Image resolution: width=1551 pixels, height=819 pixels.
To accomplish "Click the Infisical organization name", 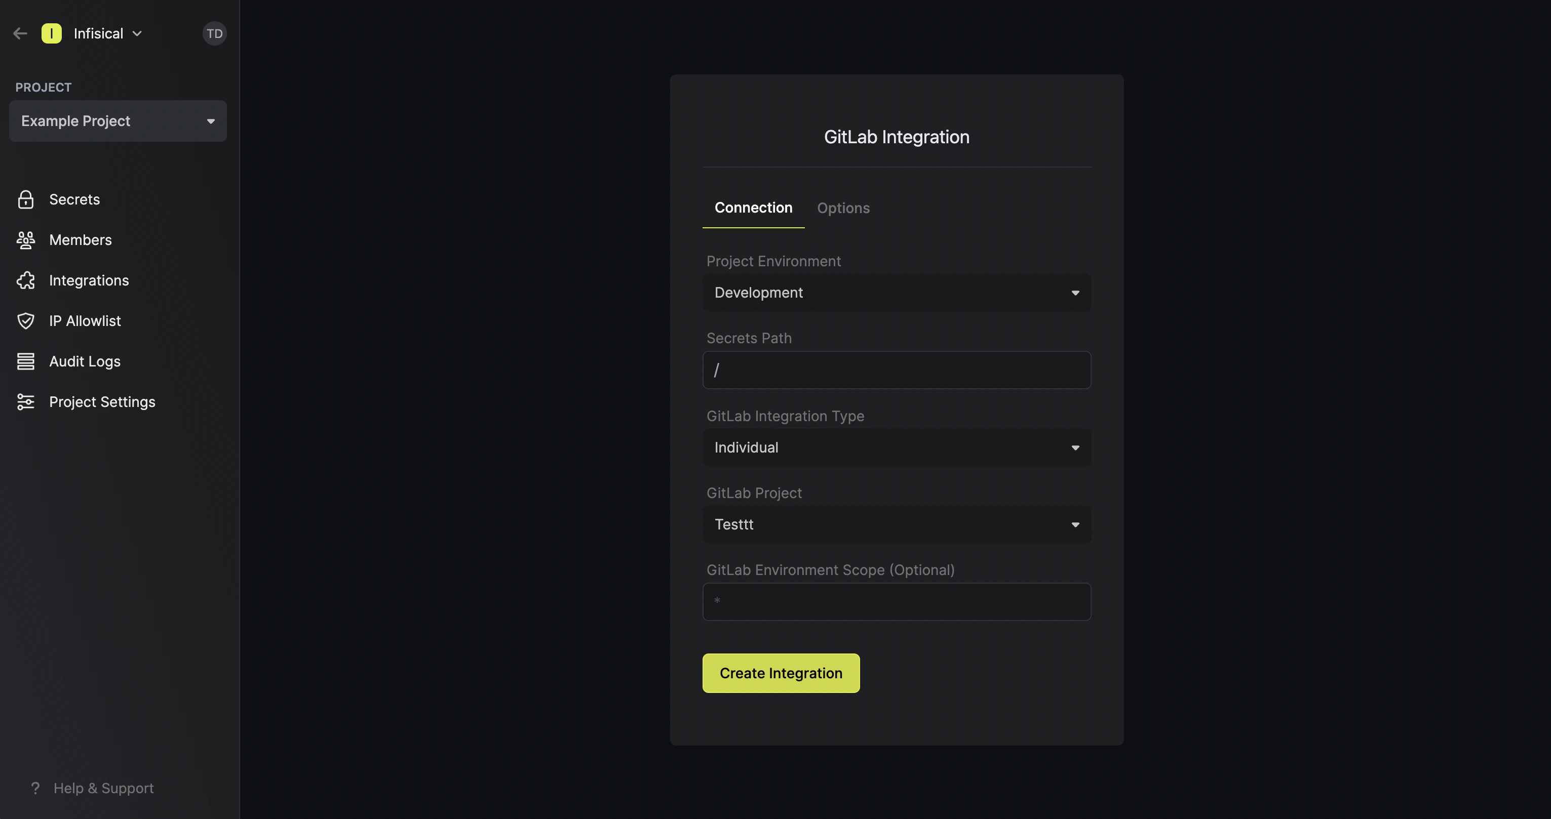I will [x=98, y=34].
